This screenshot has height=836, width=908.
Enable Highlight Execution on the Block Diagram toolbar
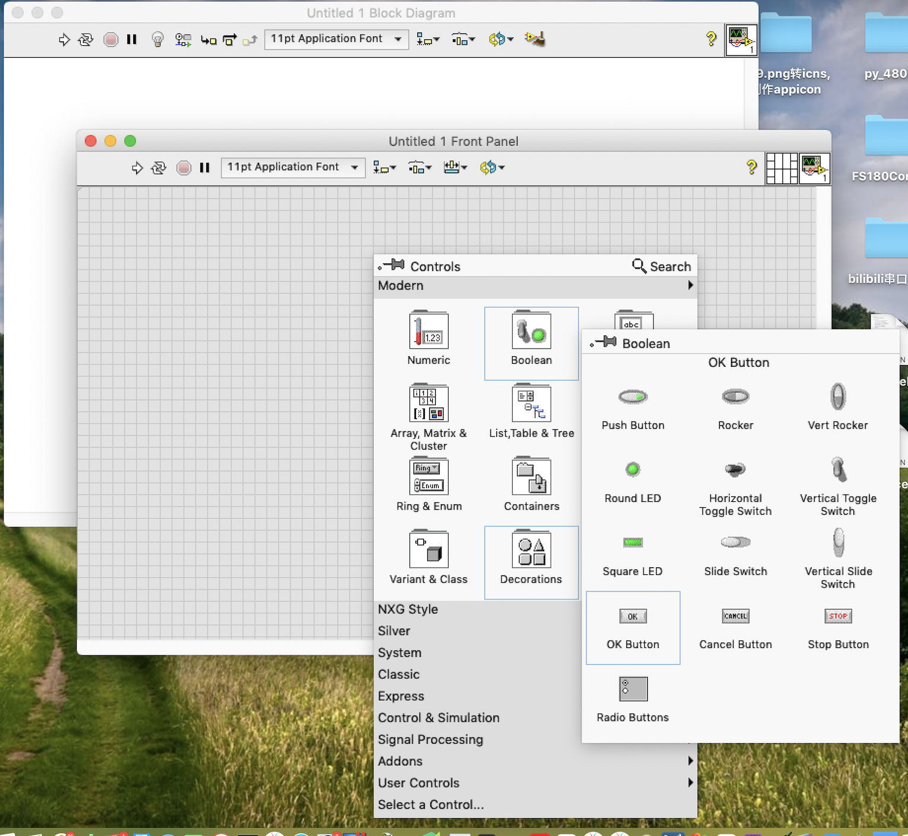point(156,39)
